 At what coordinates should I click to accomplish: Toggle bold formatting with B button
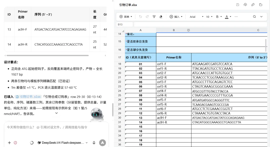pyautogui.click(x=217, y=17)
